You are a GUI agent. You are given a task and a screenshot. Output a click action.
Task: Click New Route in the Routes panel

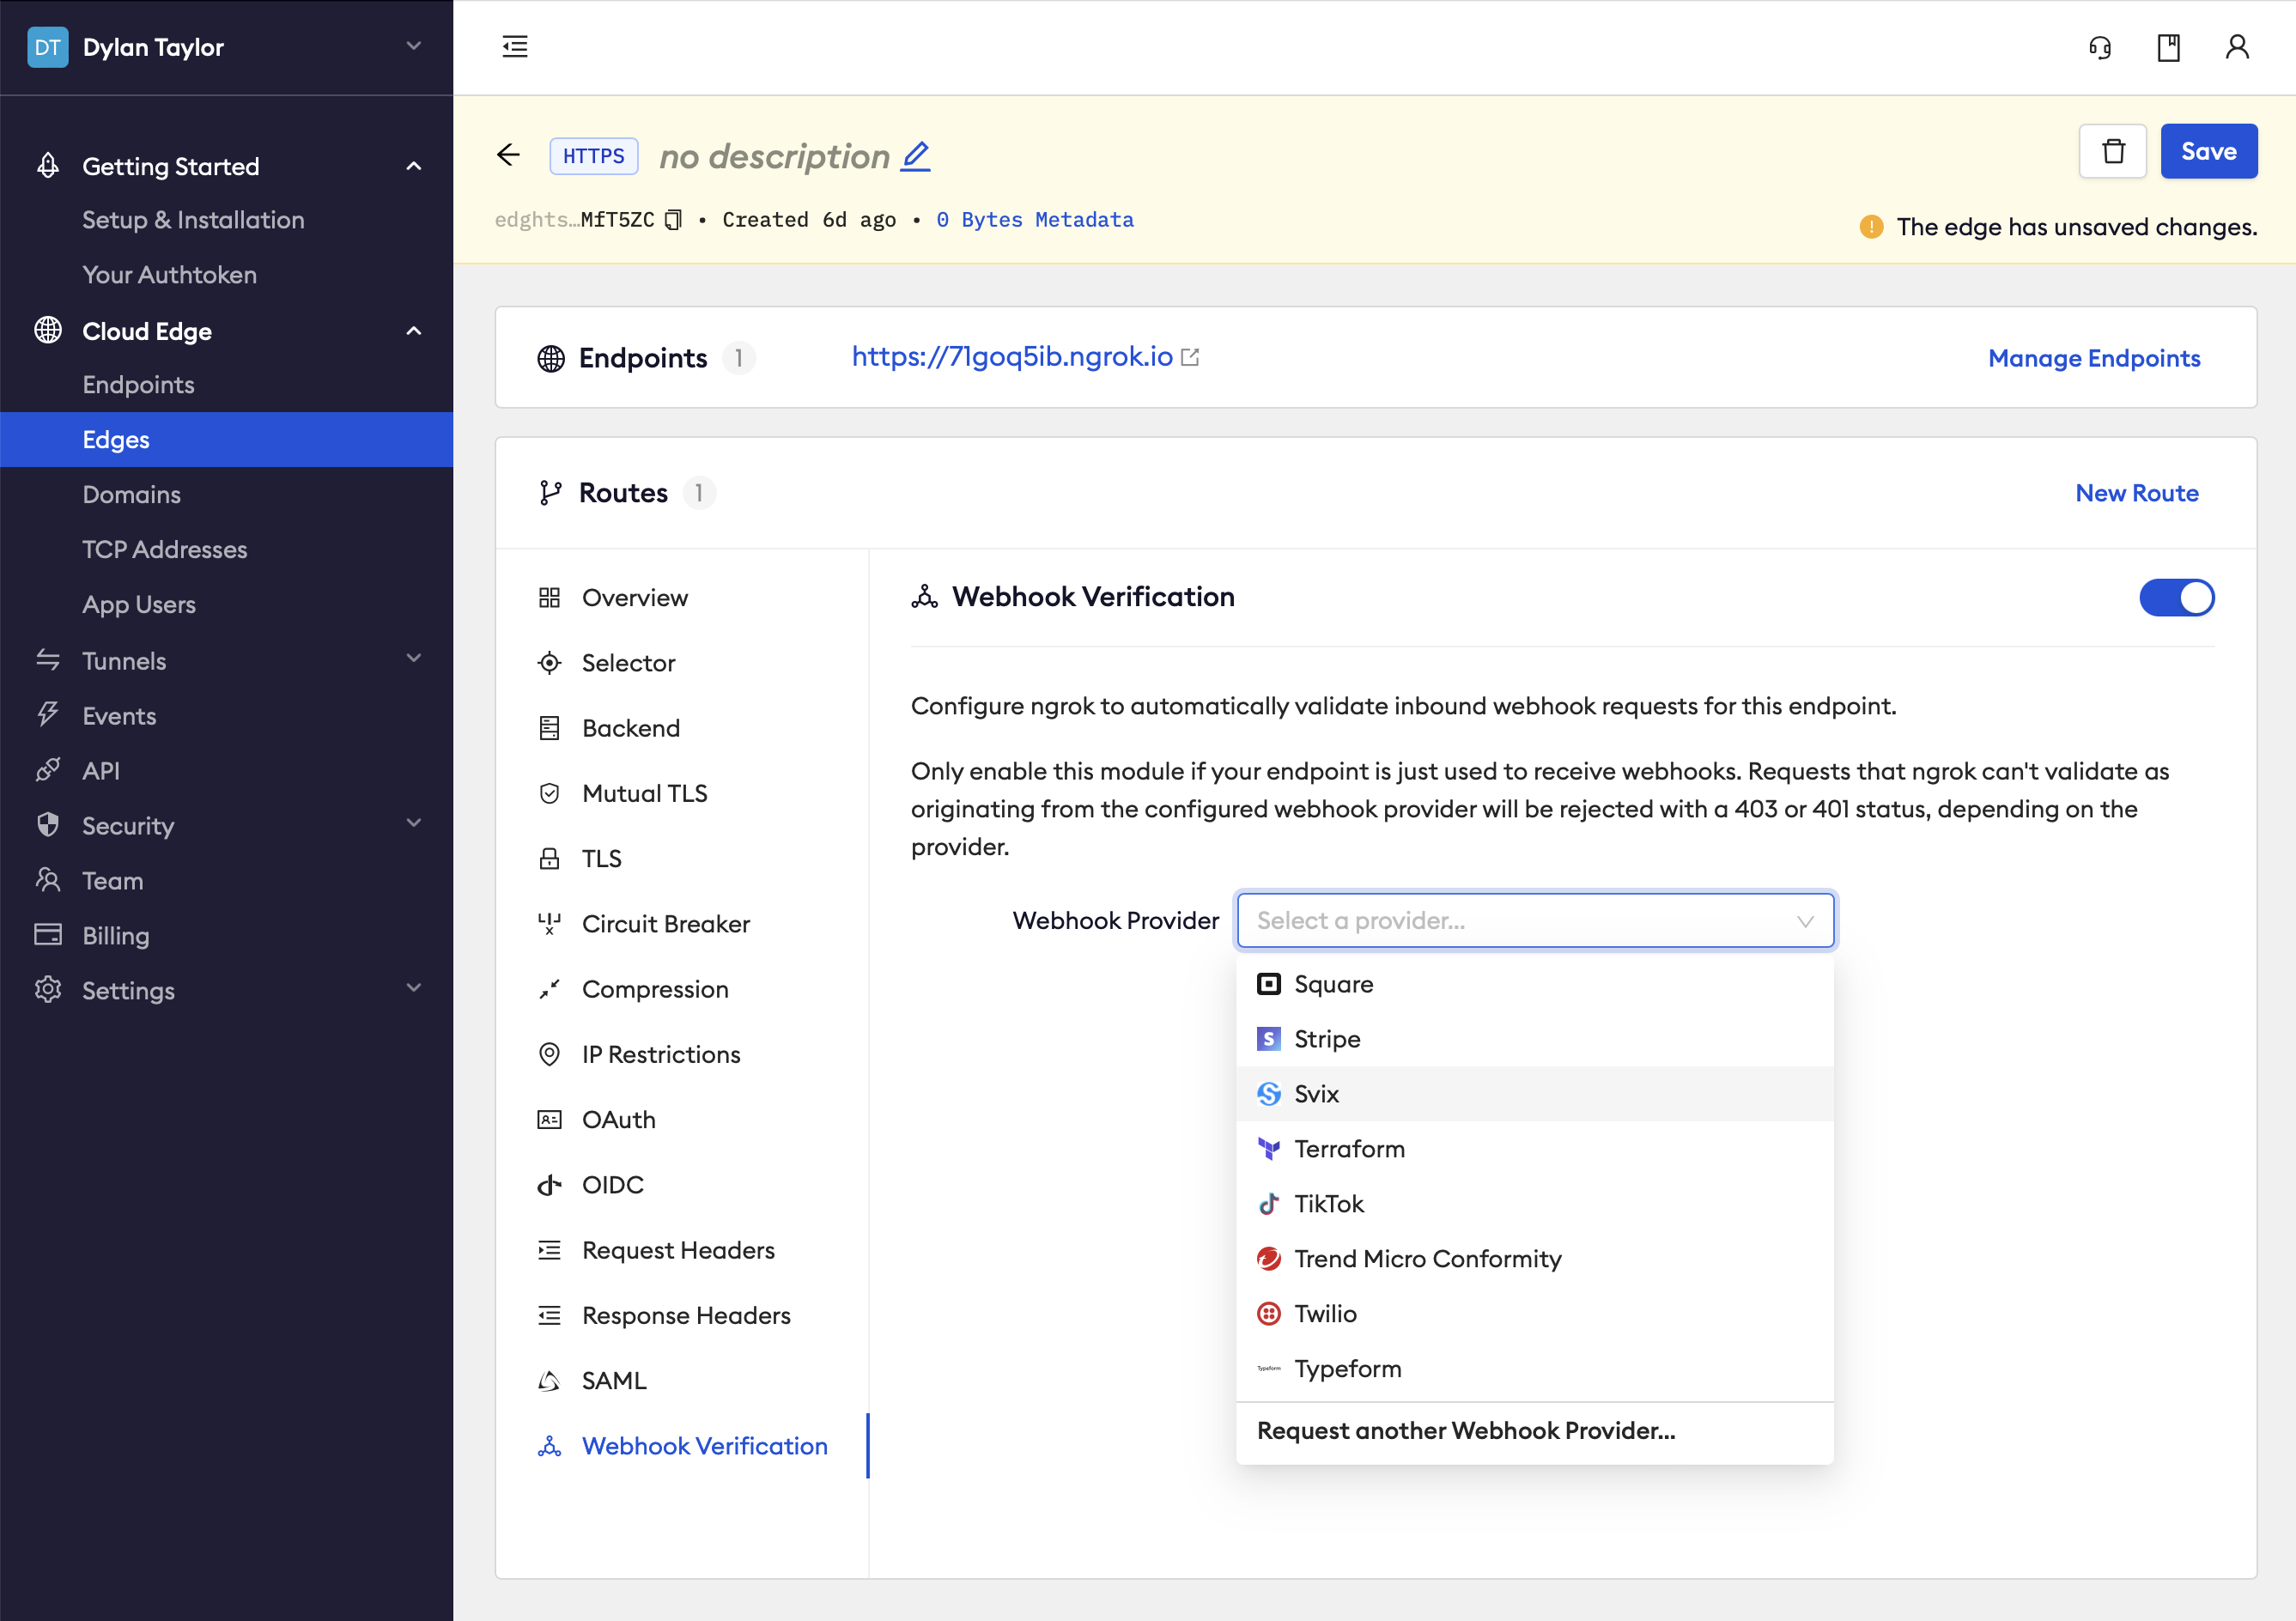pyautogui.click(x=2137, y=492)
